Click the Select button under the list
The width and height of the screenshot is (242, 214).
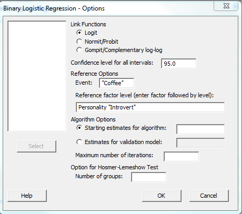click(36, 146)
